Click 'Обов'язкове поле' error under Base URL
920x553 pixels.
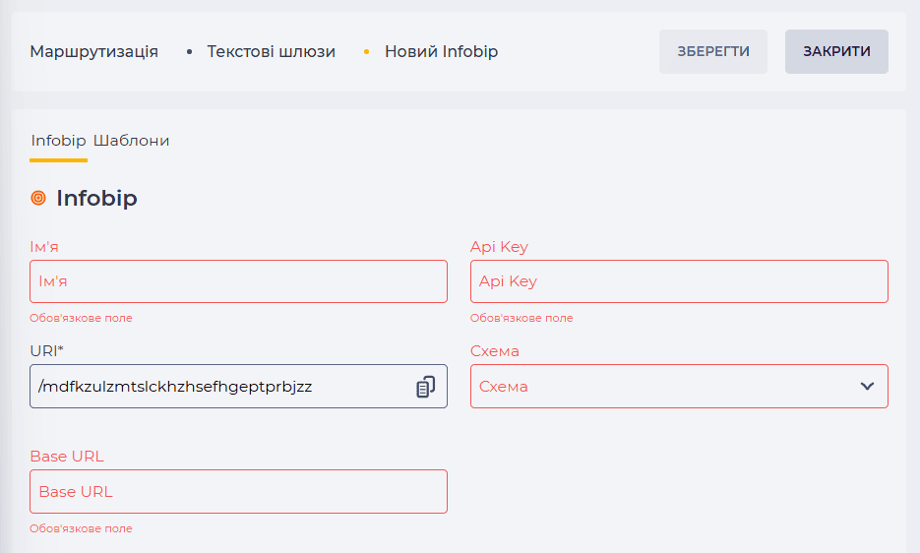click(81, 529)
